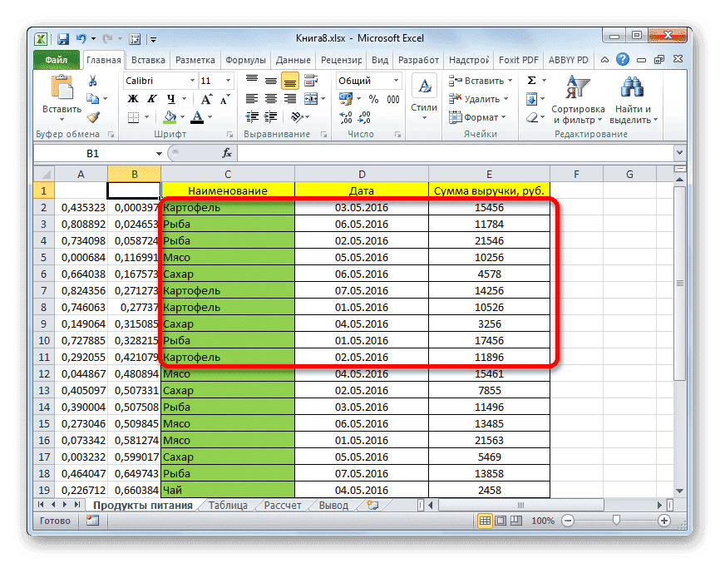Apply percent style from the Число group
This screenshot has height=563, width=720.
click(x=372, y=99)
